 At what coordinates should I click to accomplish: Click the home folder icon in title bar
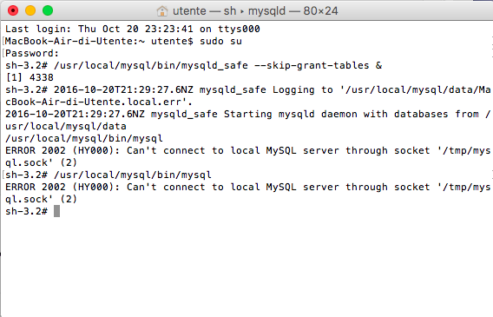tap(162, 11)
